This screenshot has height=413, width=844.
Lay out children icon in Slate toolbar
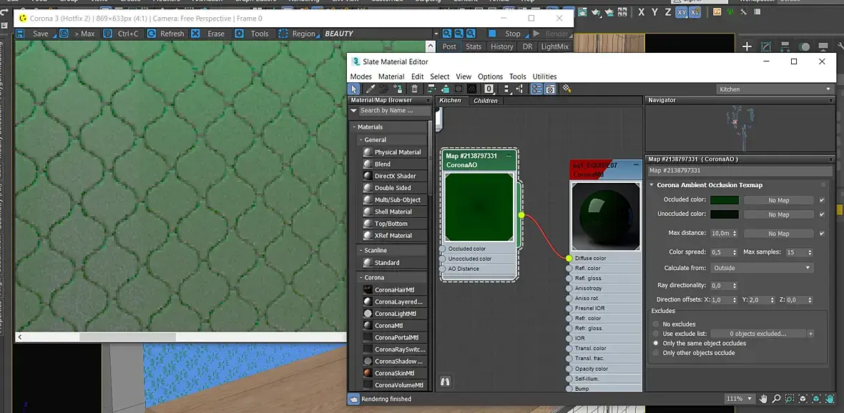[x=520, y=89]
